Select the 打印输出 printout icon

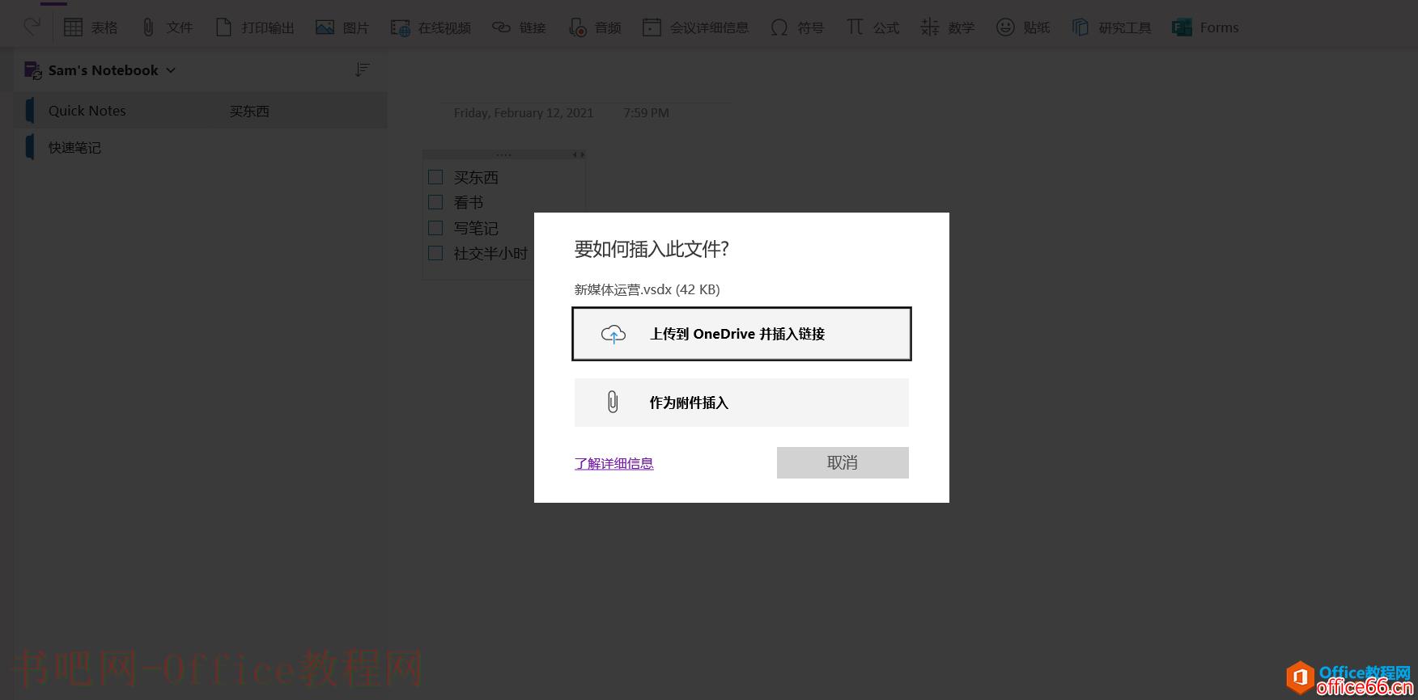pos(223,27)
